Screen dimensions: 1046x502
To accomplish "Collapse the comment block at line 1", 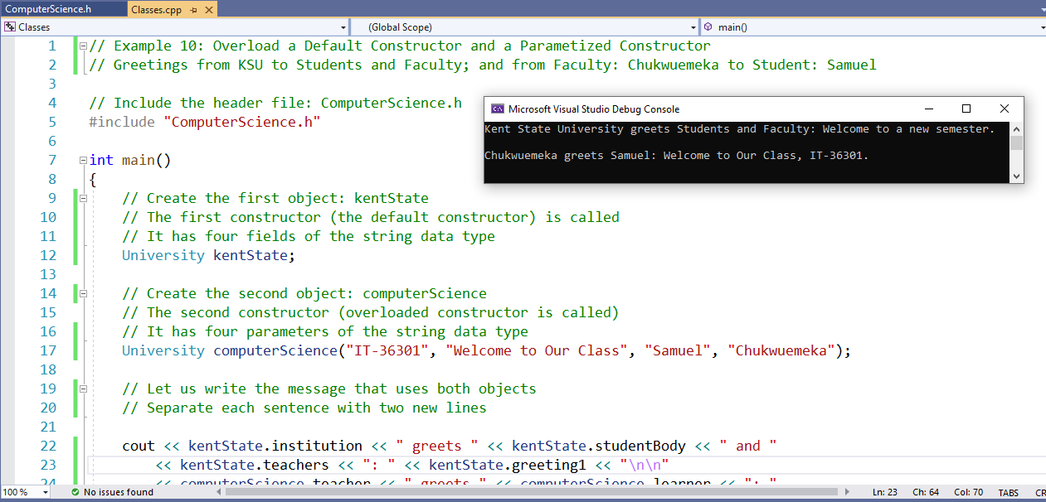I will point(83,46).
